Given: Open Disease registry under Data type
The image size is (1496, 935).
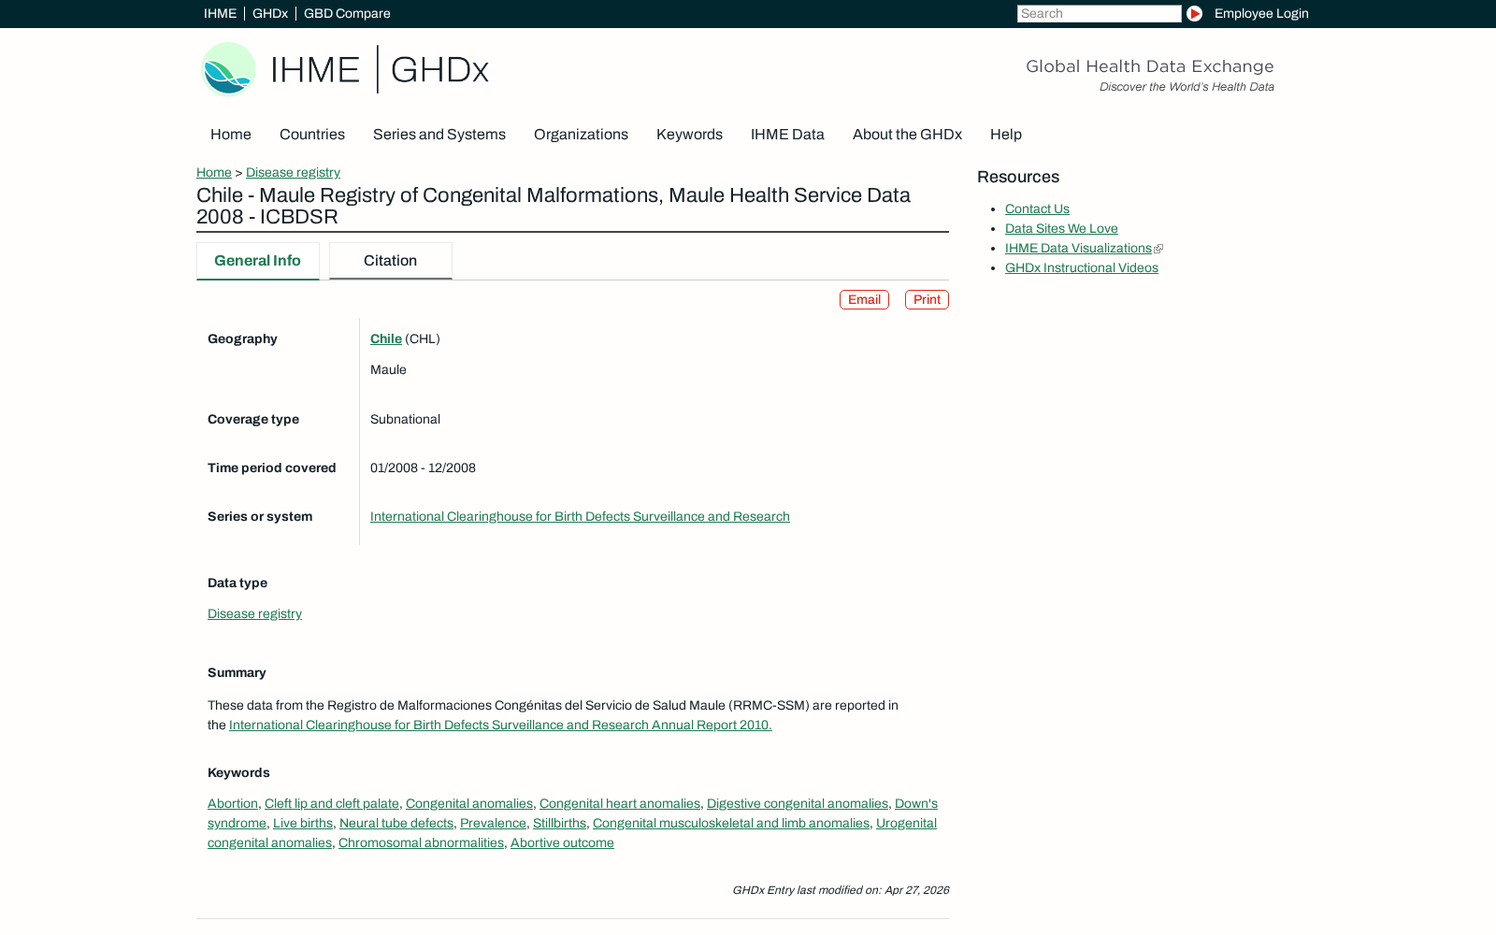Looking at the screenshot, I should pos(254,613).
